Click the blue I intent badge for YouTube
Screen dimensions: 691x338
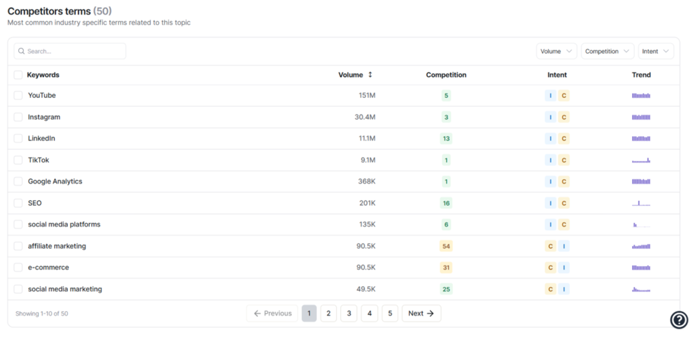(x=550, y=96)
